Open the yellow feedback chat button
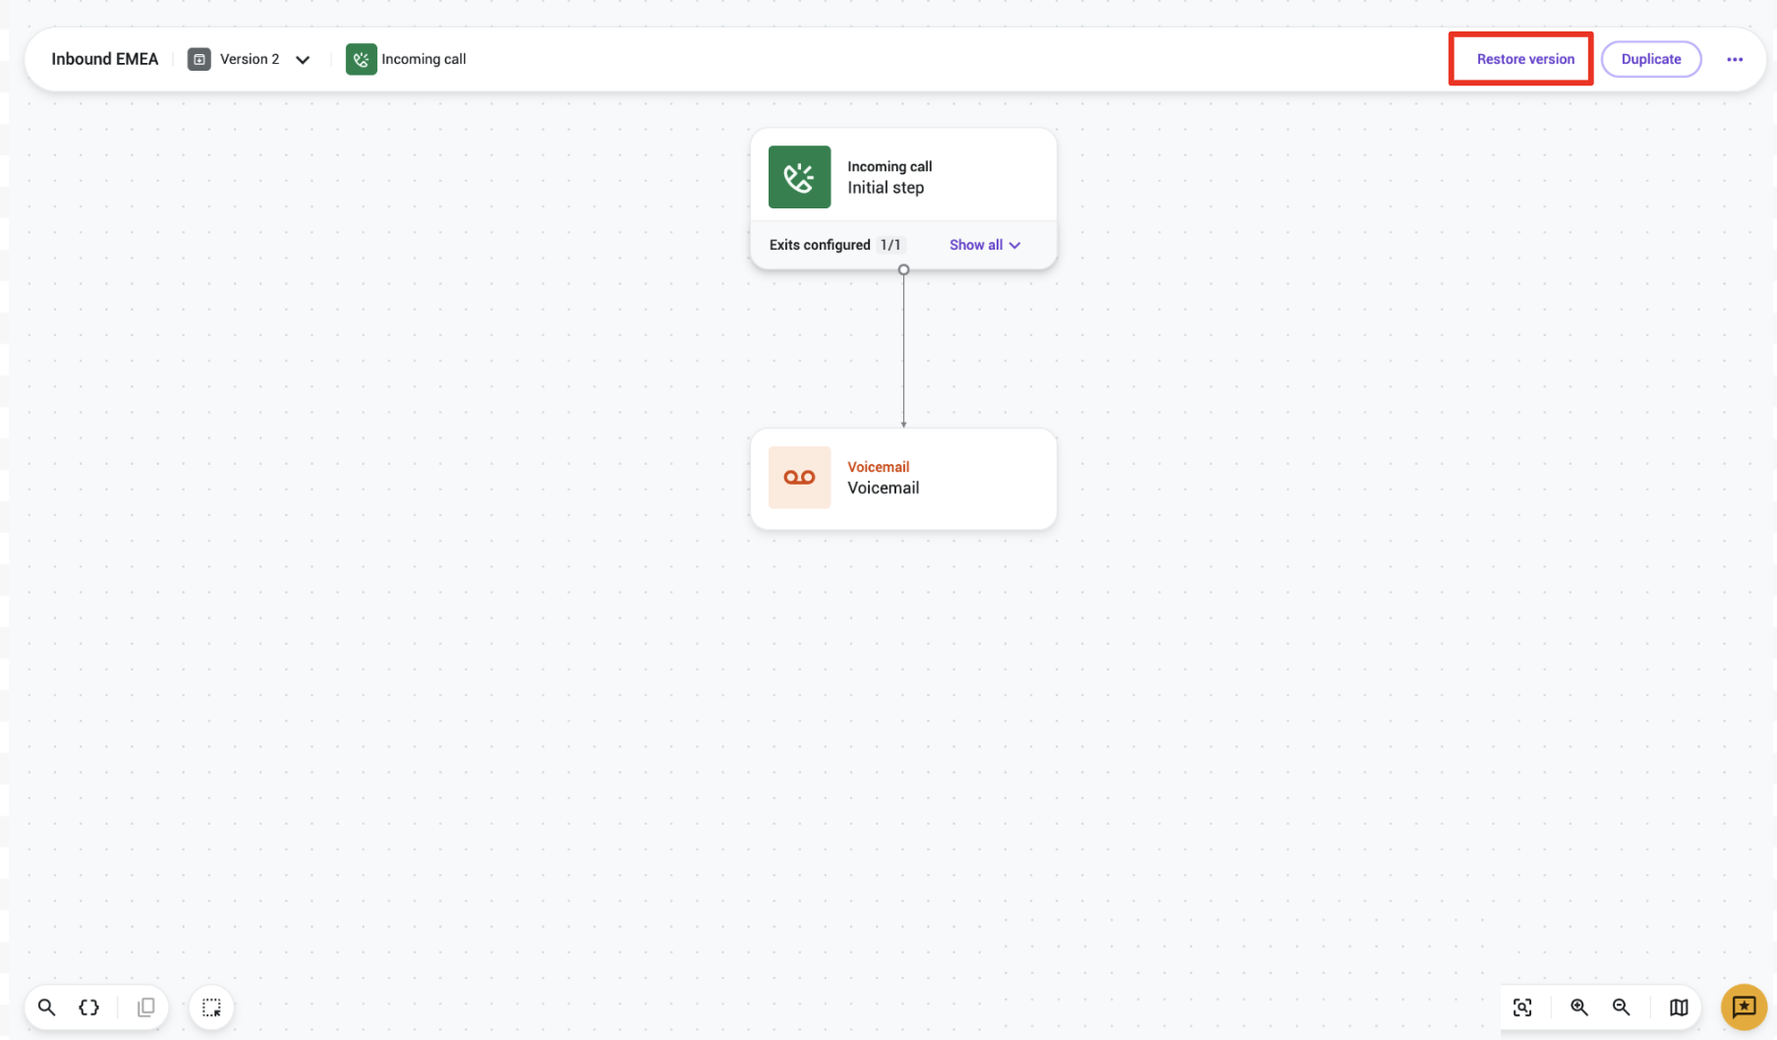The height and width of the screenshot is (1040, 1777). [x=1744, y=1007]
